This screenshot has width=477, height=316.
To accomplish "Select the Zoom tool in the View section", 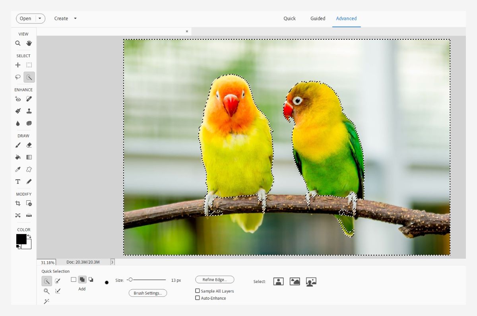I will [18, 43].
